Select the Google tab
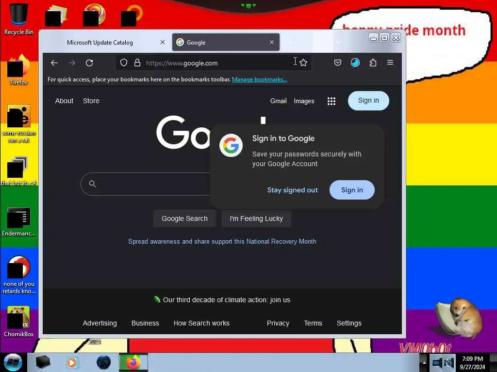 click(226, 43)
